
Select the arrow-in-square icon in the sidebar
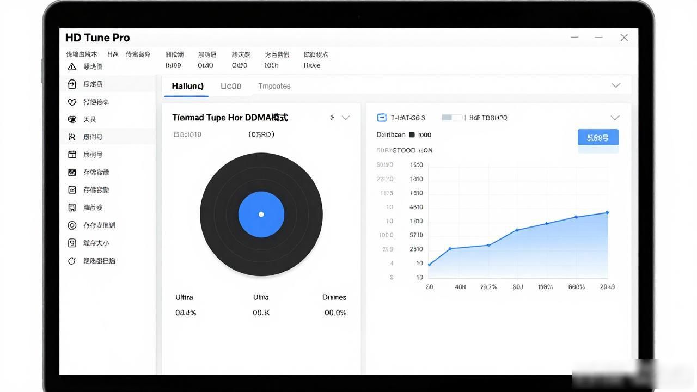tap(72, 84)
